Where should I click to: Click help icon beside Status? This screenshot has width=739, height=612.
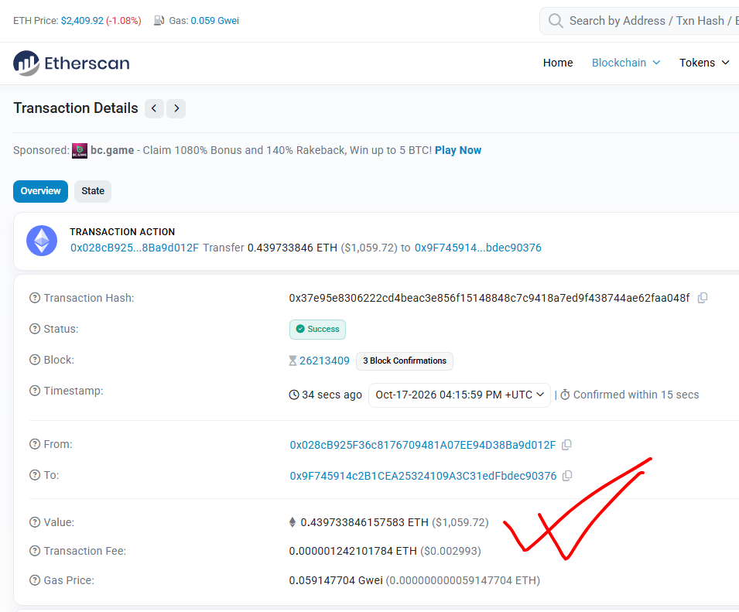click(x=35, y=329)
